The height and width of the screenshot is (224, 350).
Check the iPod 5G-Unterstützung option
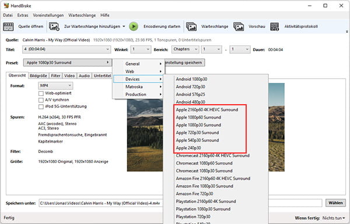coord(41,106)
